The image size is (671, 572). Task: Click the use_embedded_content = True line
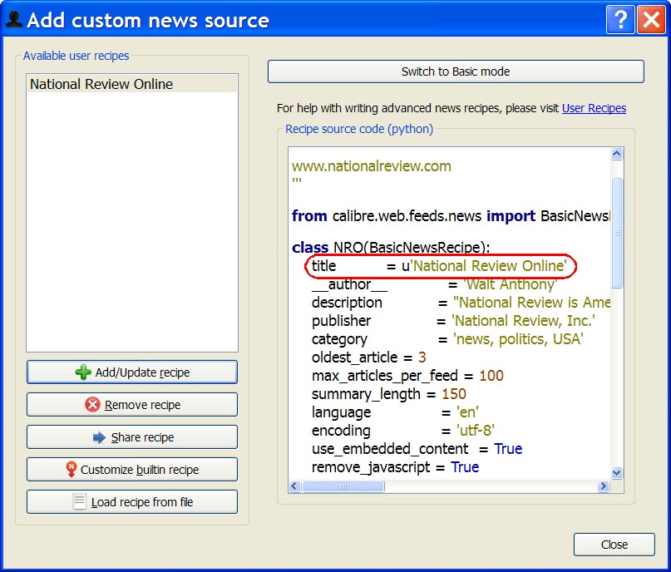point(417,449)
